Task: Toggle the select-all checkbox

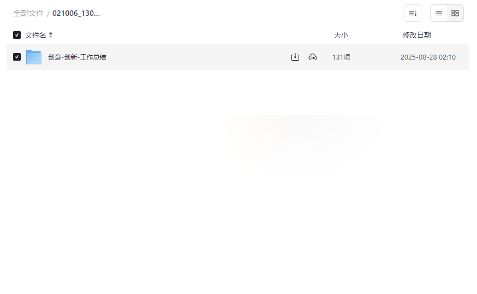Action: point(17,35)
